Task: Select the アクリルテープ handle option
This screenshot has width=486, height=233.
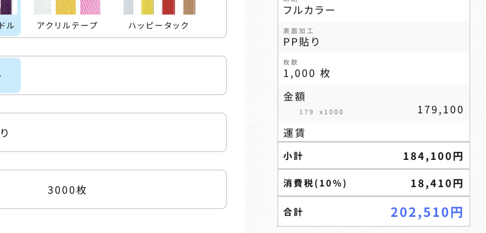Action: [67, 18]
